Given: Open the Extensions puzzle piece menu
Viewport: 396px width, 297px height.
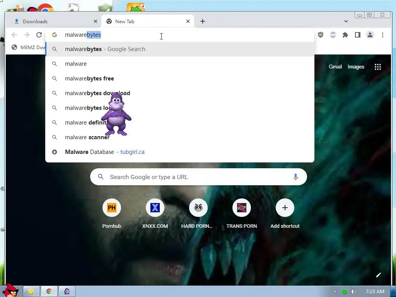Looking at the screenshot, I should pyautogui.click(x=345, y=35).
